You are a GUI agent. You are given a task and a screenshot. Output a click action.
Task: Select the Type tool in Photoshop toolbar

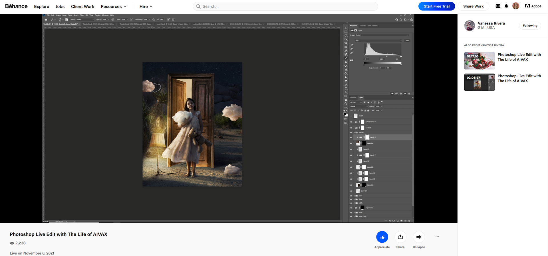[x=346, y=88]
